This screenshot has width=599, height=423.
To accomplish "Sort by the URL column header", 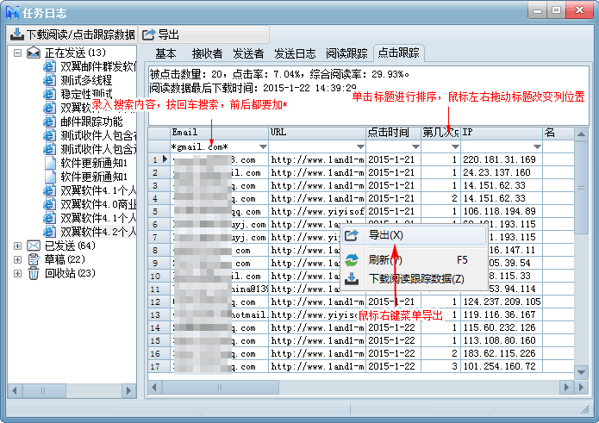I will coord(317,133).
